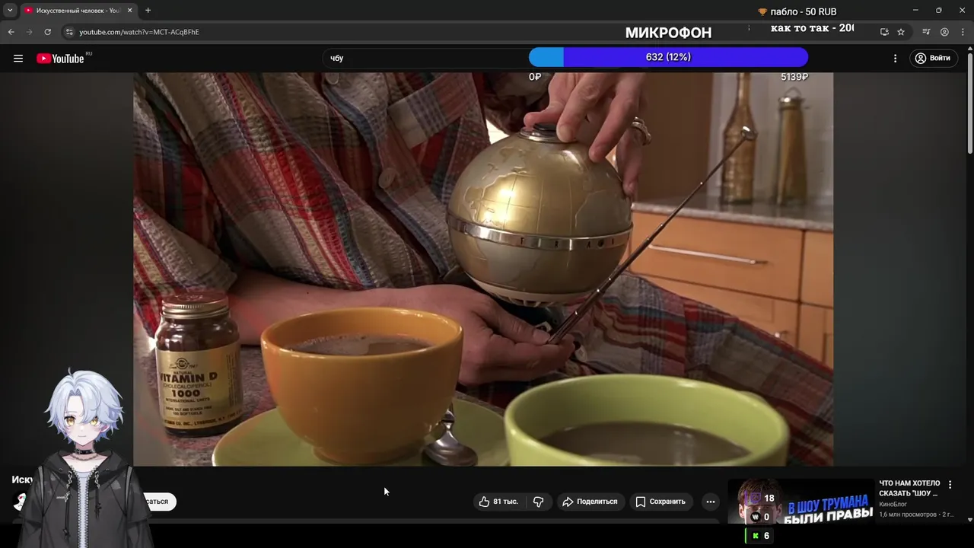Like the video with thumbs up
The image size is (974, 548).
(x=498, y=502)
